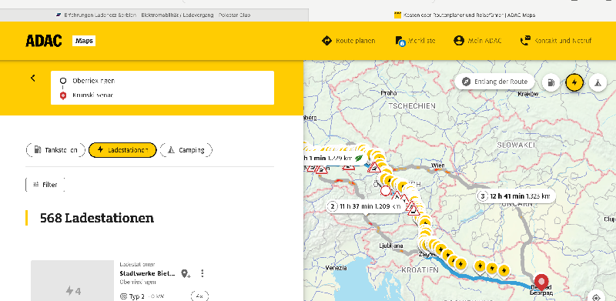Viewport: 616px width, 301px height.
Task: Toggle charging stations map lightning icon
Action: (x=574, y=83)
